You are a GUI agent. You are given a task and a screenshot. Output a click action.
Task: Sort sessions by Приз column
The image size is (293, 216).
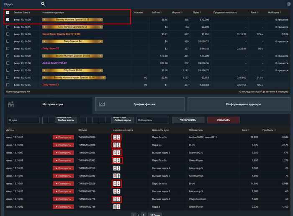click(x=197, y=13)
